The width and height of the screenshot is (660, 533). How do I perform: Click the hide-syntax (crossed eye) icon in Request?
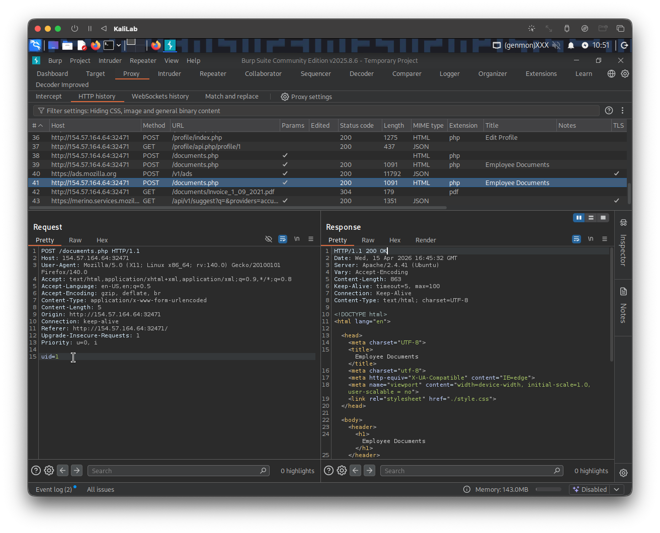(x=269, y=239)
